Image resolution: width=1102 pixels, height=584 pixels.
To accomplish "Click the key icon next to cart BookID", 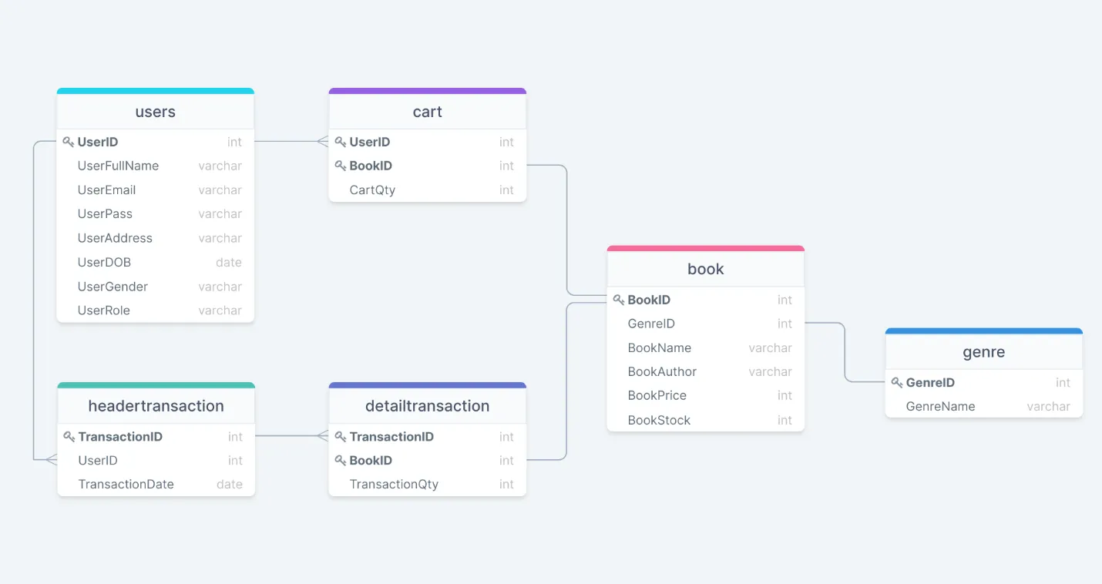I will (340, 166).
